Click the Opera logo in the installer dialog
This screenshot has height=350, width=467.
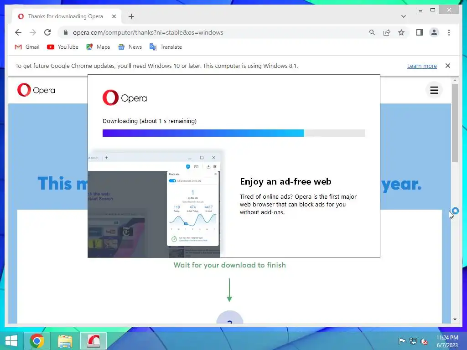pyautogui.click(x=125, y=98)
